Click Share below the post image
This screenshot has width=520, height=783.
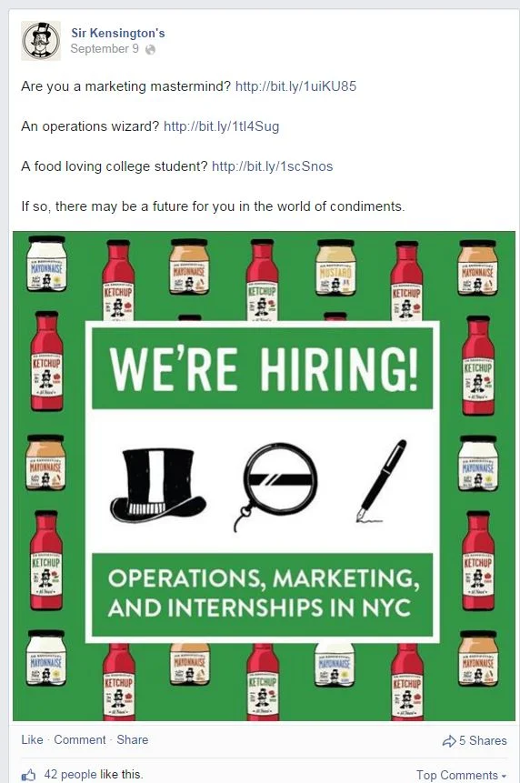[x=132, y=739]
